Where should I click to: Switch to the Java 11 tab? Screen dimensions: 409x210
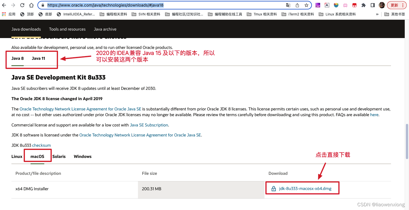pos(38,58)
